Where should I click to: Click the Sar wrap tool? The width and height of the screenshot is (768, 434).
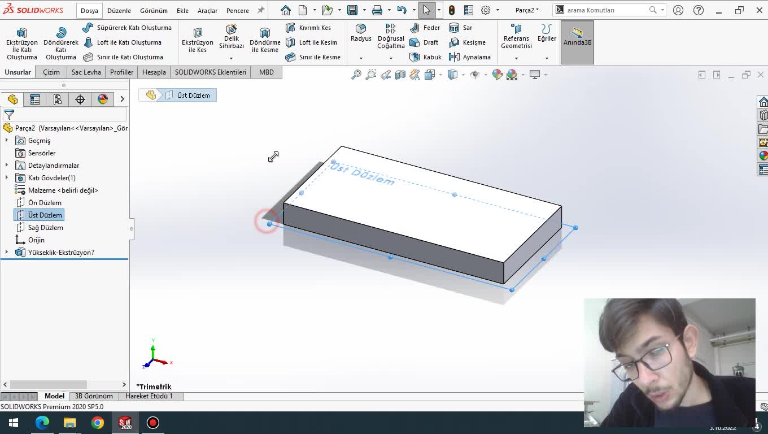(460, 28)
